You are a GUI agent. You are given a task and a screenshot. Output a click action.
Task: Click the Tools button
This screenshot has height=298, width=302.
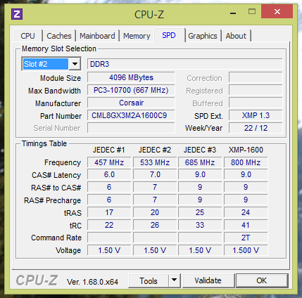[149, 280]
